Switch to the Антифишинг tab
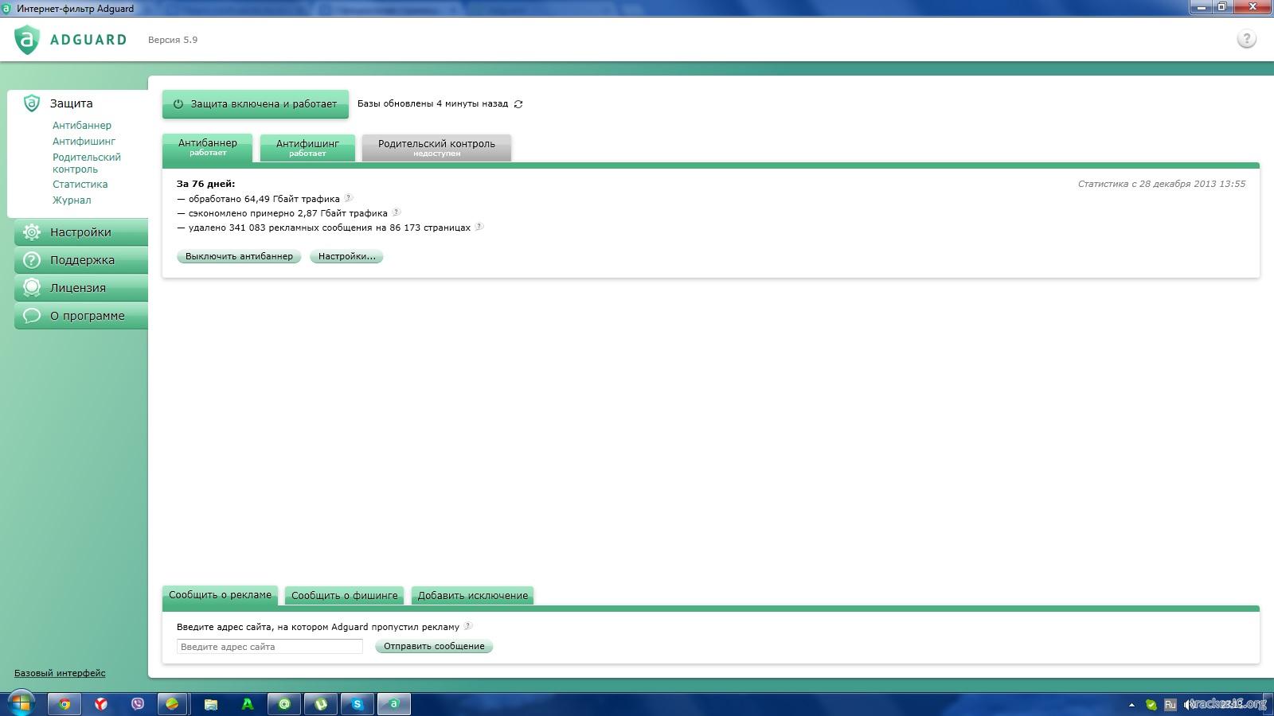1274x716 pixels. click(307, 147)
